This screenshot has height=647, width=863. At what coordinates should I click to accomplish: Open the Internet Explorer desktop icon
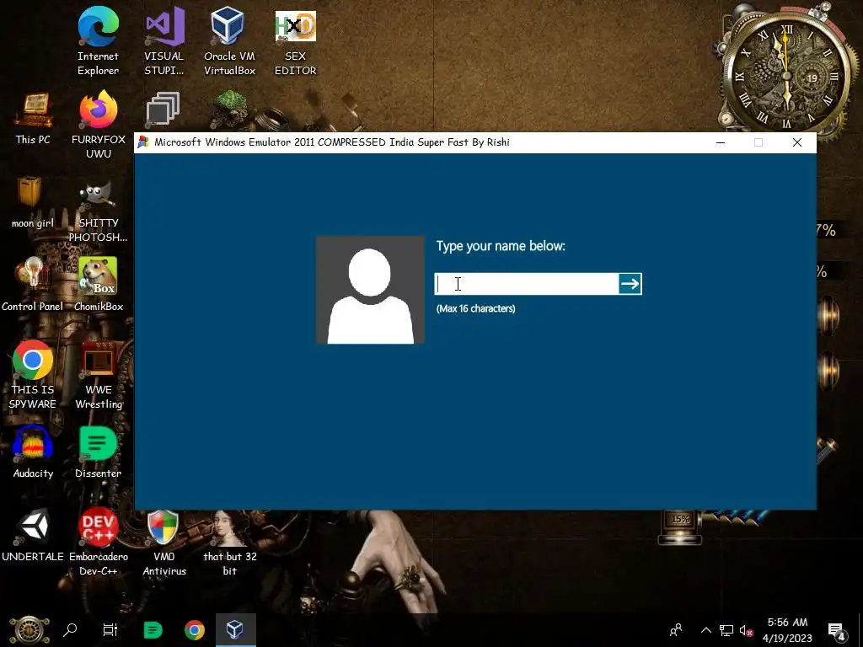click(x=98, y=41)
